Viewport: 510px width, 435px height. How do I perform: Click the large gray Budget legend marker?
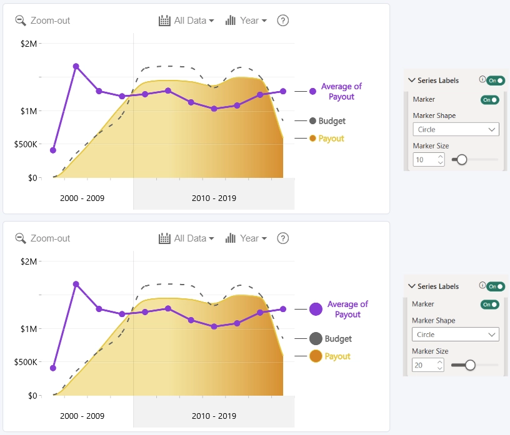316,338
